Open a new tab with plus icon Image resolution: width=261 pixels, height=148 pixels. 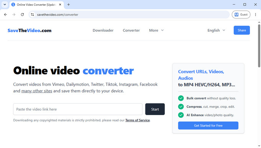pyautogui.click(x=68, y=5)
